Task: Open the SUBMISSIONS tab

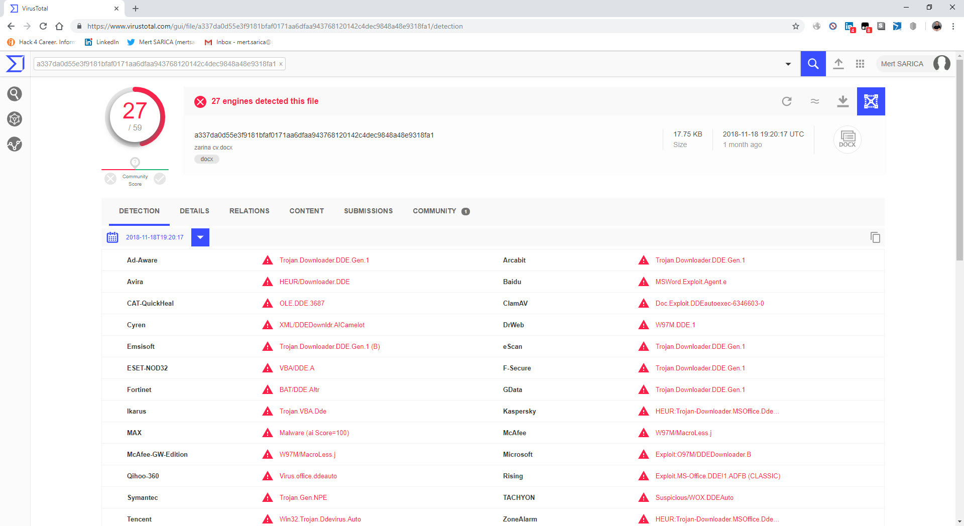Action: pyautogui.click(x=369, y=211)
